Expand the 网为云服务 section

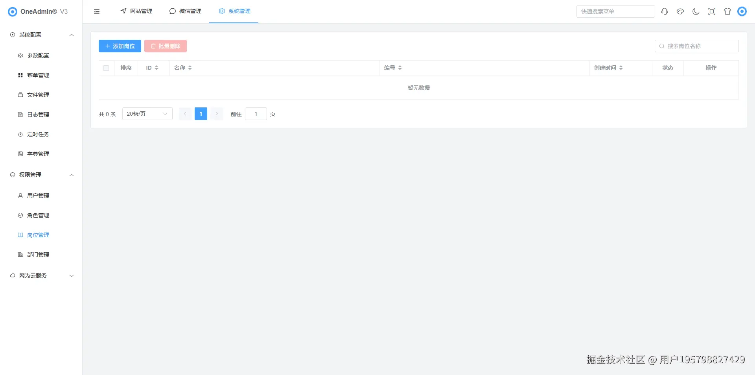41,275
